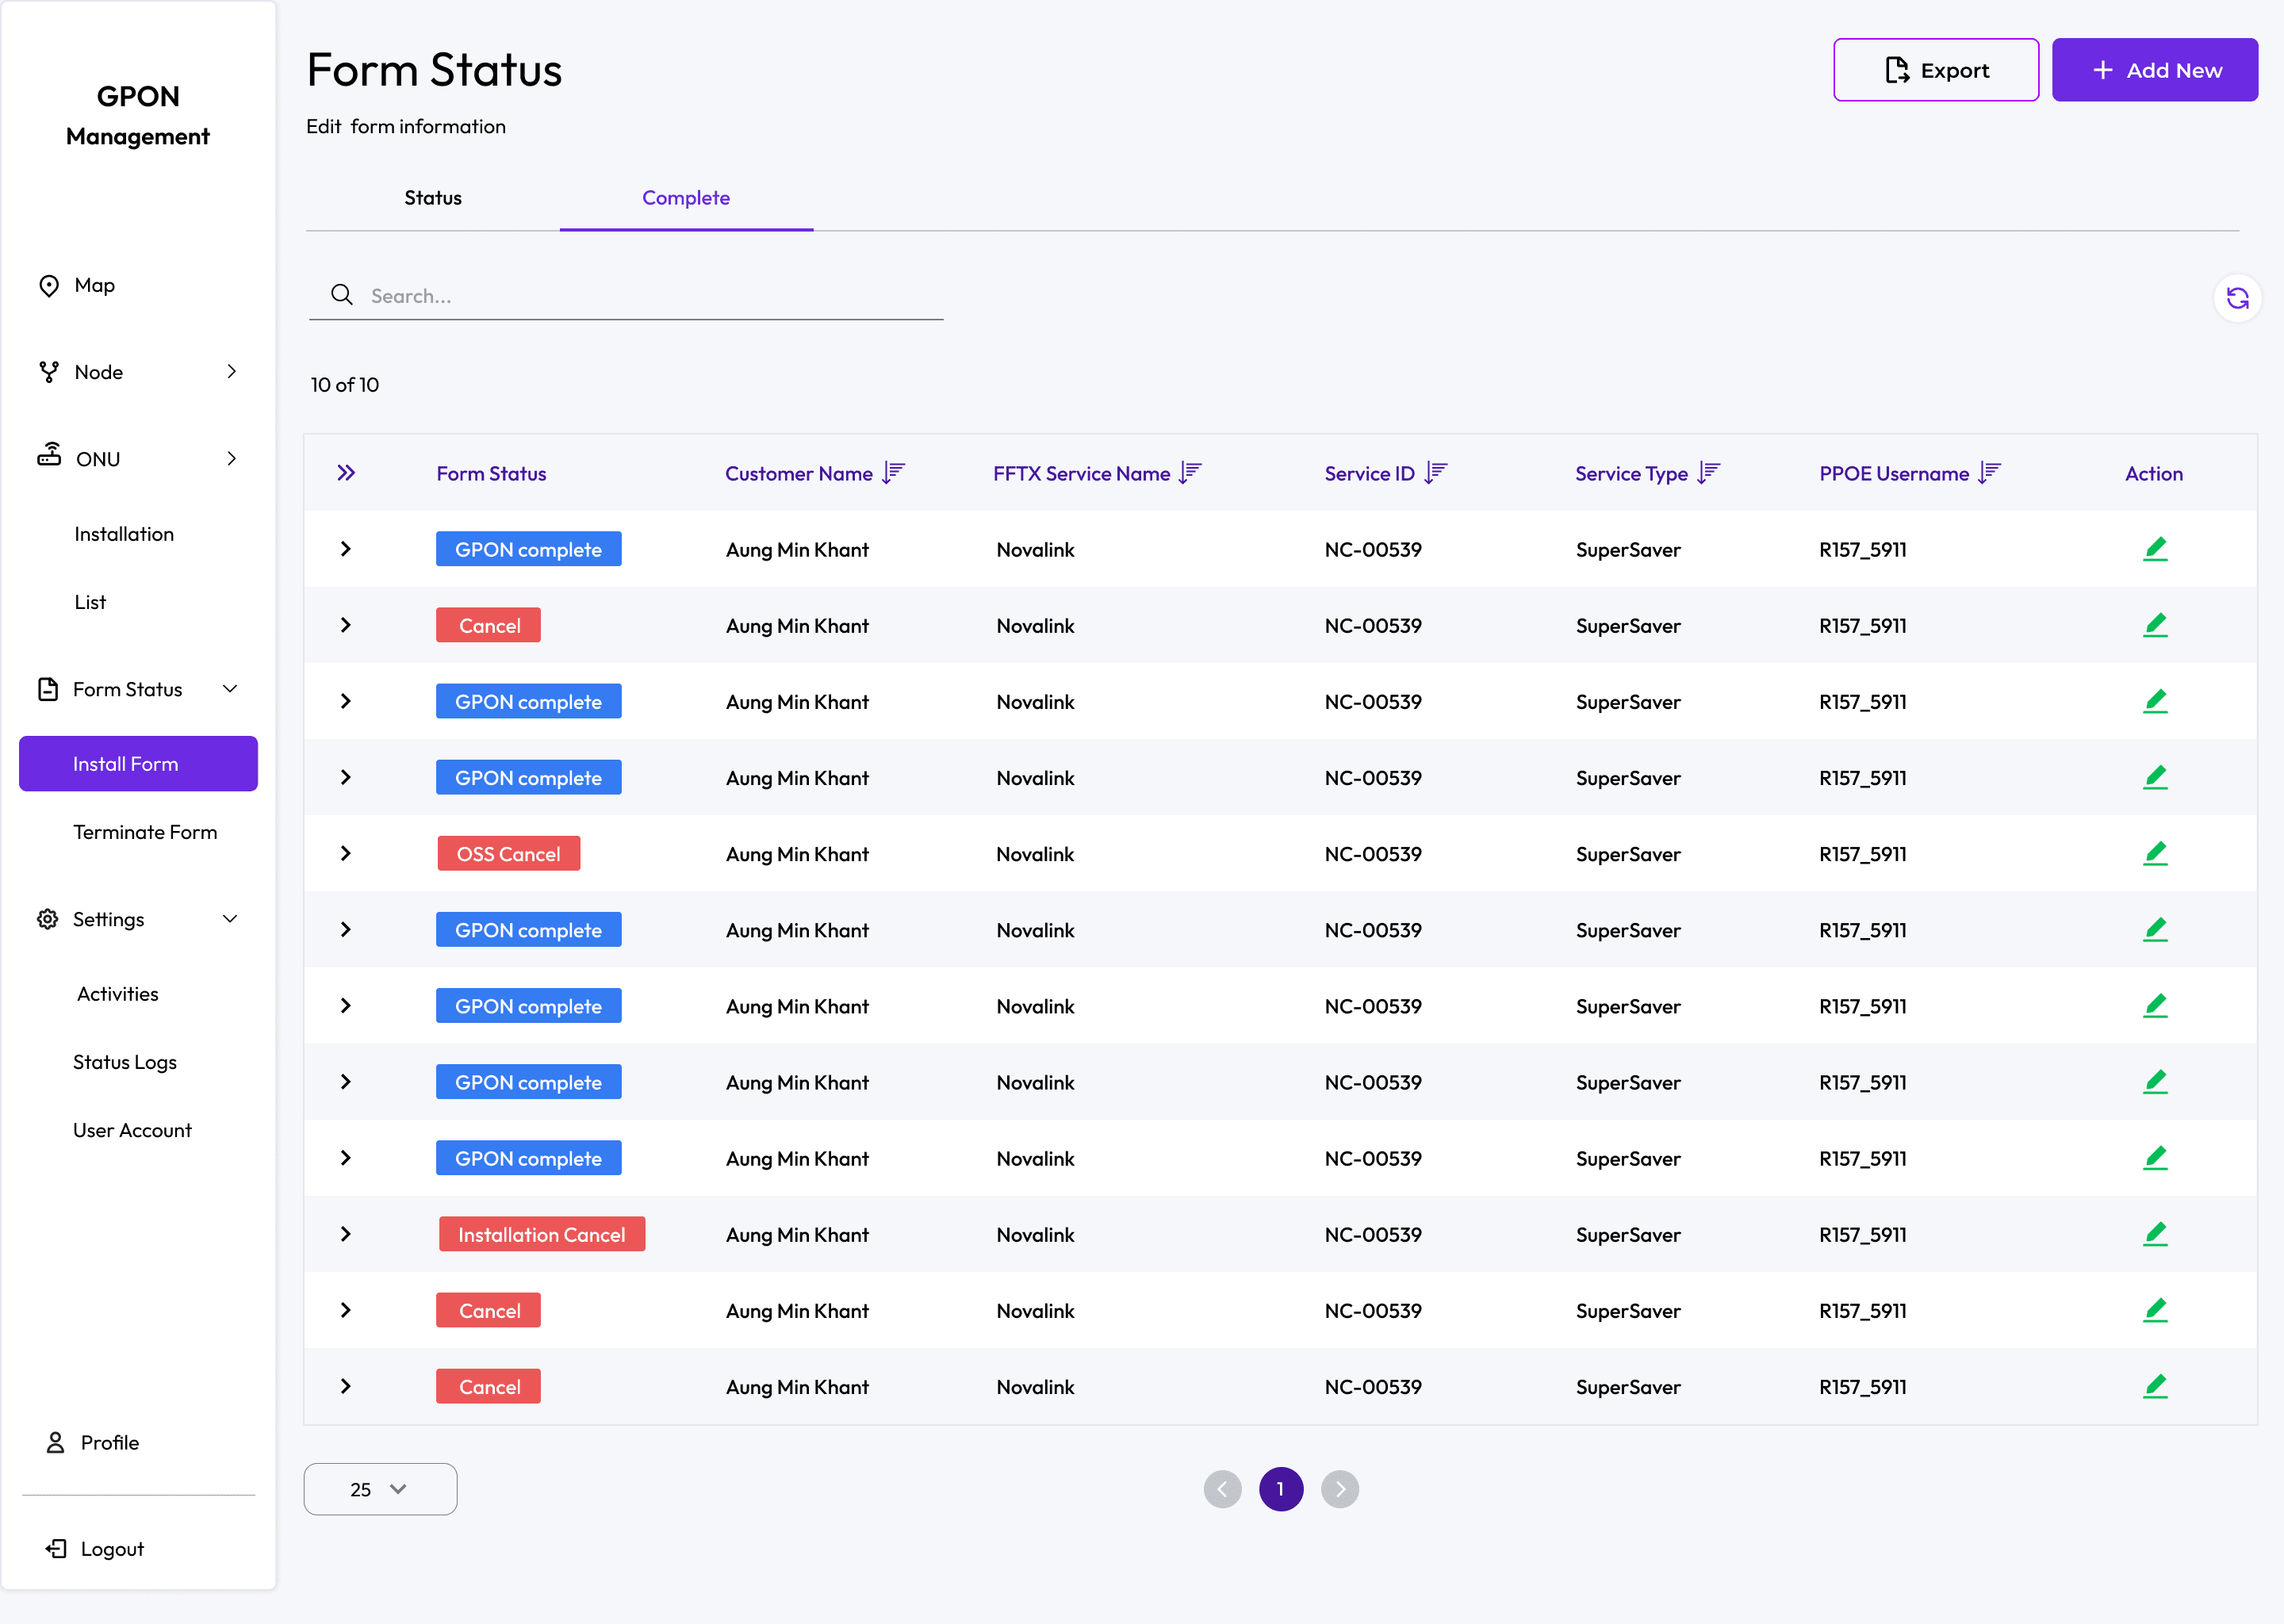This screenshot has width=2284, height=1624.
Task: Sort by Service ID column icon
Action: pyautogui.click(x=1436, y=473)
